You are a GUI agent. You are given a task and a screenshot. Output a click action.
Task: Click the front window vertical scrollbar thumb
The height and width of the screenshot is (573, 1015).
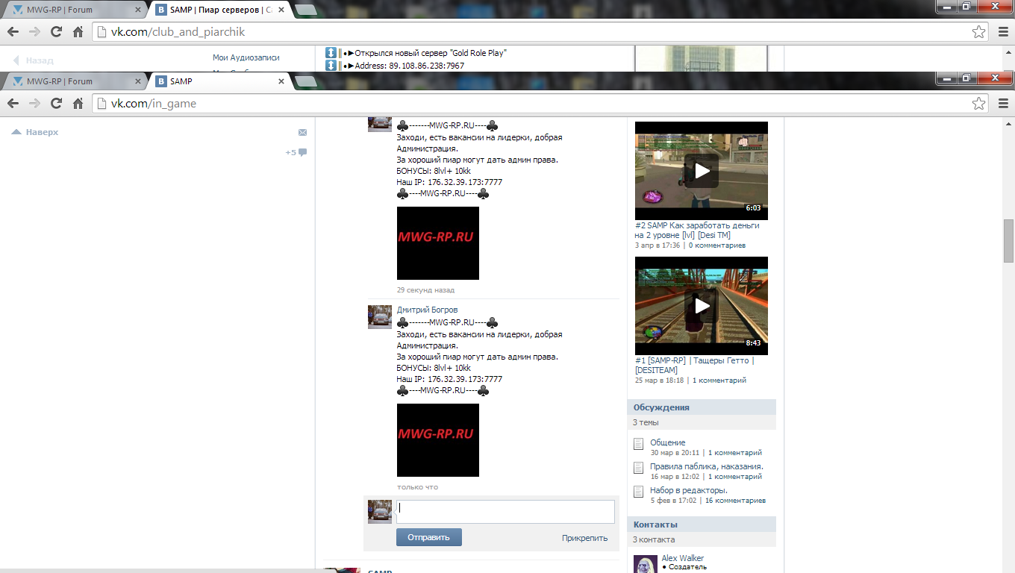click(x=1008, y=242)
